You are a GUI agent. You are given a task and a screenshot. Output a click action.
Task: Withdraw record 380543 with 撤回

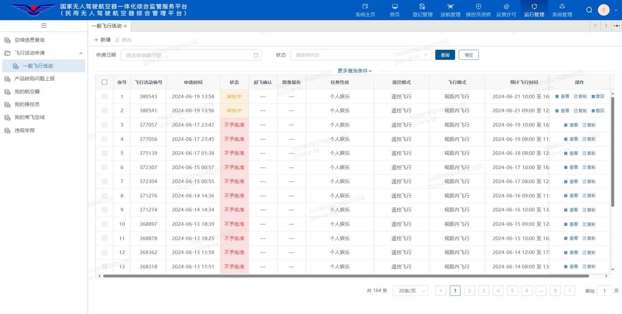tap(598, 96)
